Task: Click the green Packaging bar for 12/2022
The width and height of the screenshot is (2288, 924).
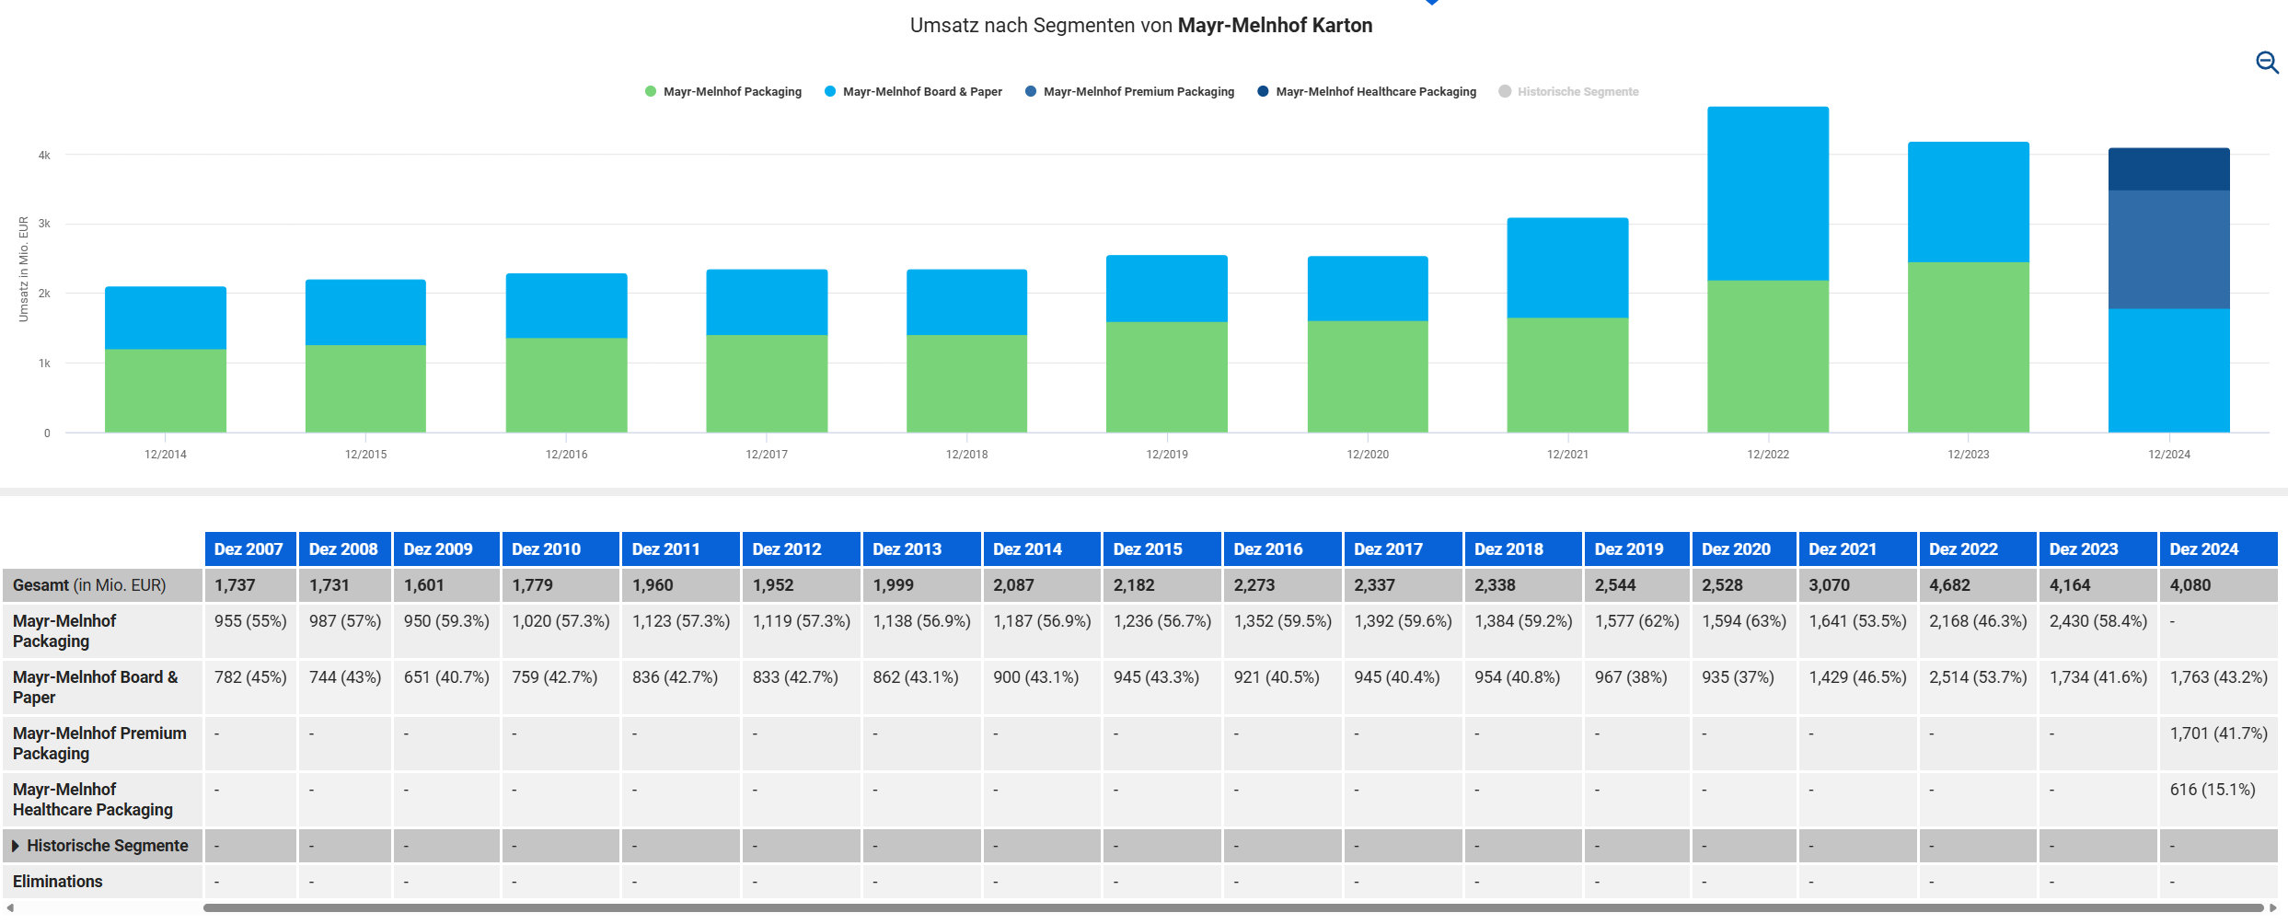Action: [x=1767, y=356]
